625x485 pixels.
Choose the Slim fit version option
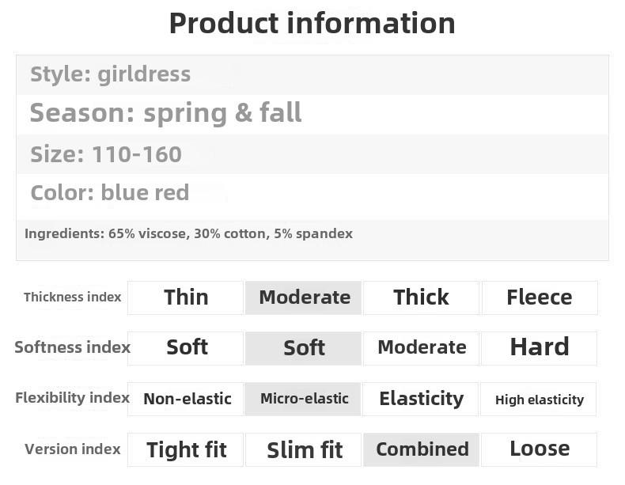coord(304,449)
